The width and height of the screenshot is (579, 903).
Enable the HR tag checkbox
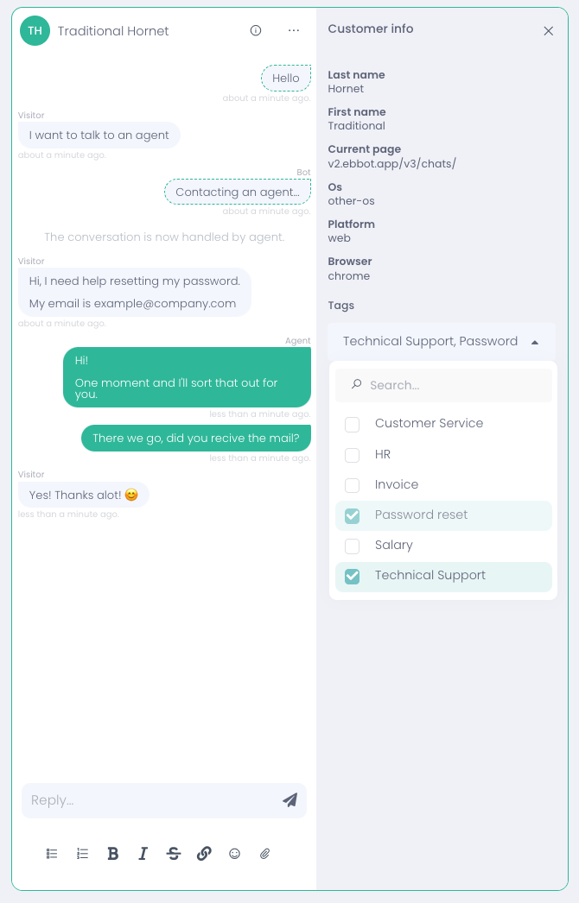click(353, 455)
